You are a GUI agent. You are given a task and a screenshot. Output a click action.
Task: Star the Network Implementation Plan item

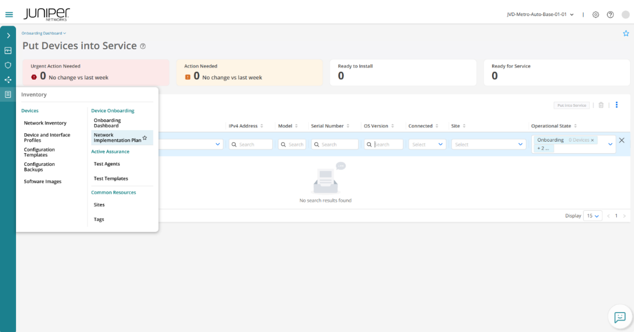145,138
